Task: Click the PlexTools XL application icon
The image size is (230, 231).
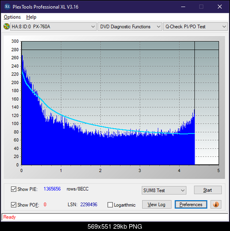Action: point(7,7)
